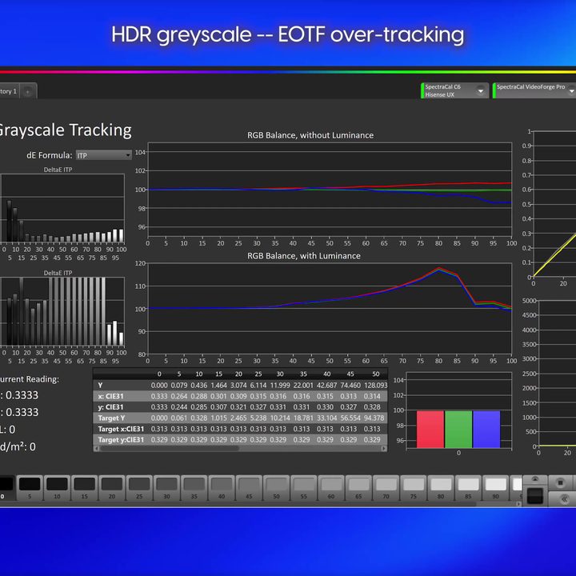Viewport: 576px width, 576px height.
Task: Click the RGB Balance, without Luminance chart title
Action: pyautogui.click(x=310, y=135)
